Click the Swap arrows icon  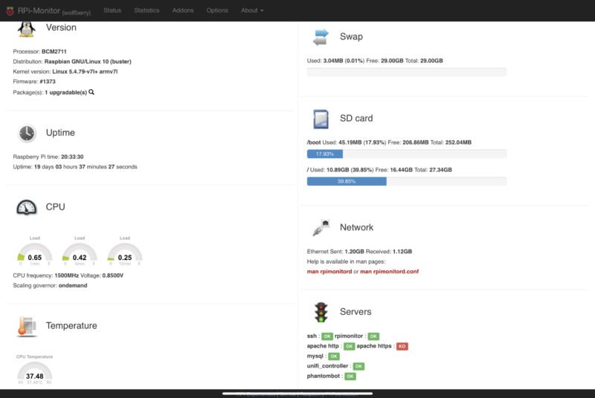pos(321,37)
